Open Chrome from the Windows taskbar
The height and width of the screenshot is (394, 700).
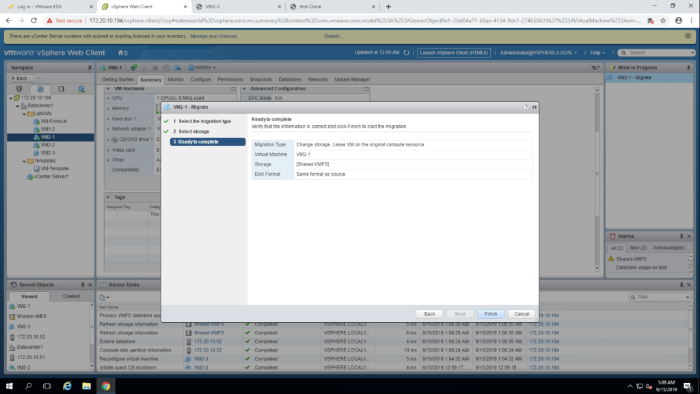point(106,385)
